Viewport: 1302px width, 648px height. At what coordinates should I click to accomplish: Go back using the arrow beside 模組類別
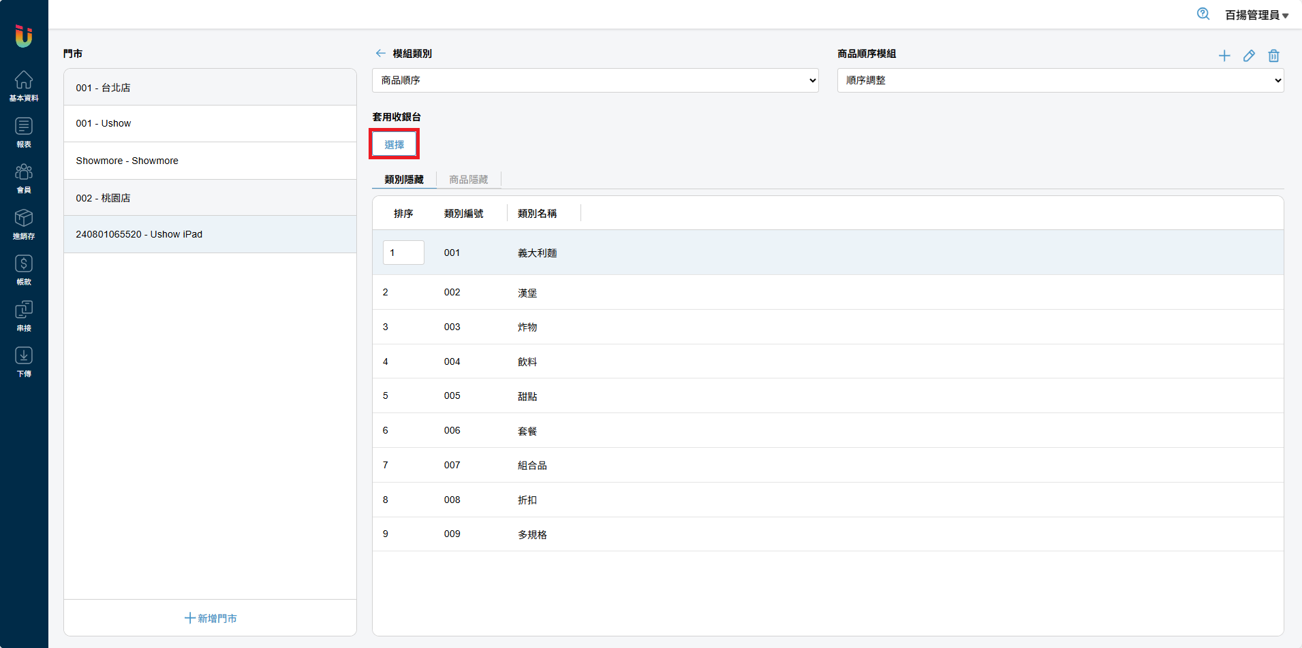[x=380, y=53]
